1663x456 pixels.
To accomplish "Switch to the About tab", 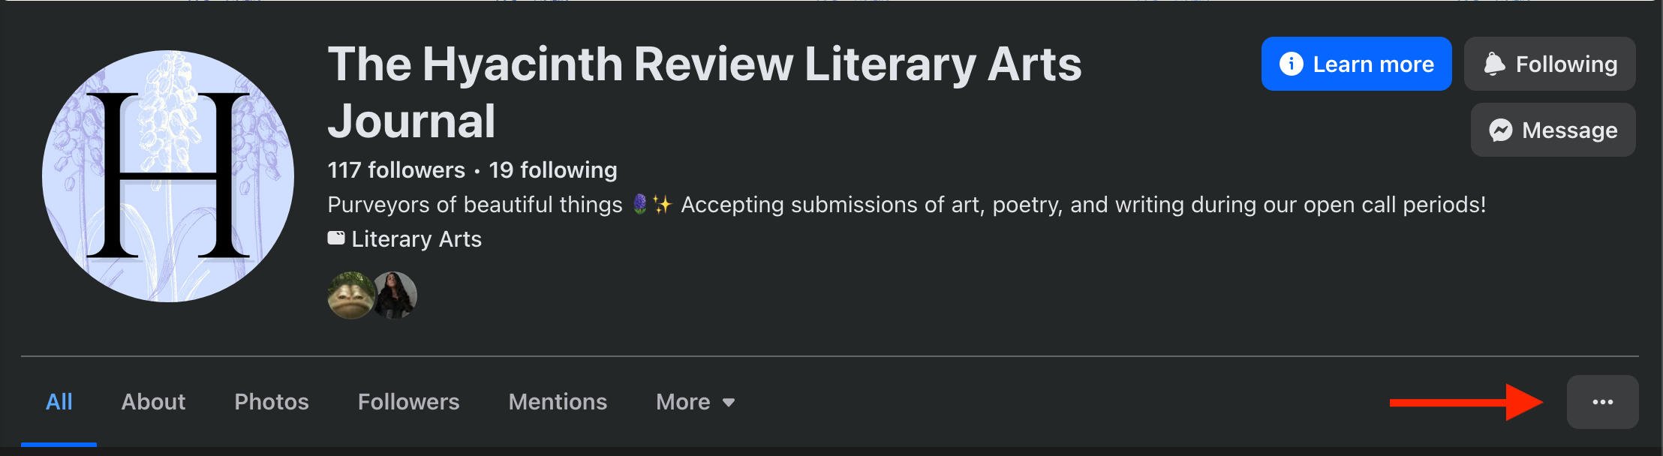I will click(153, 402).
